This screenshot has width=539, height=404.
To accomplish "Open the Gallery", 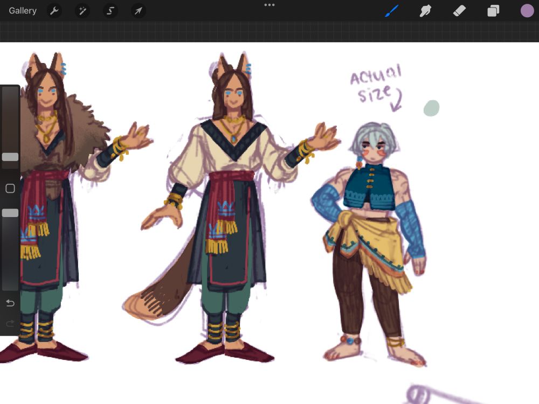I will [23, 11].
